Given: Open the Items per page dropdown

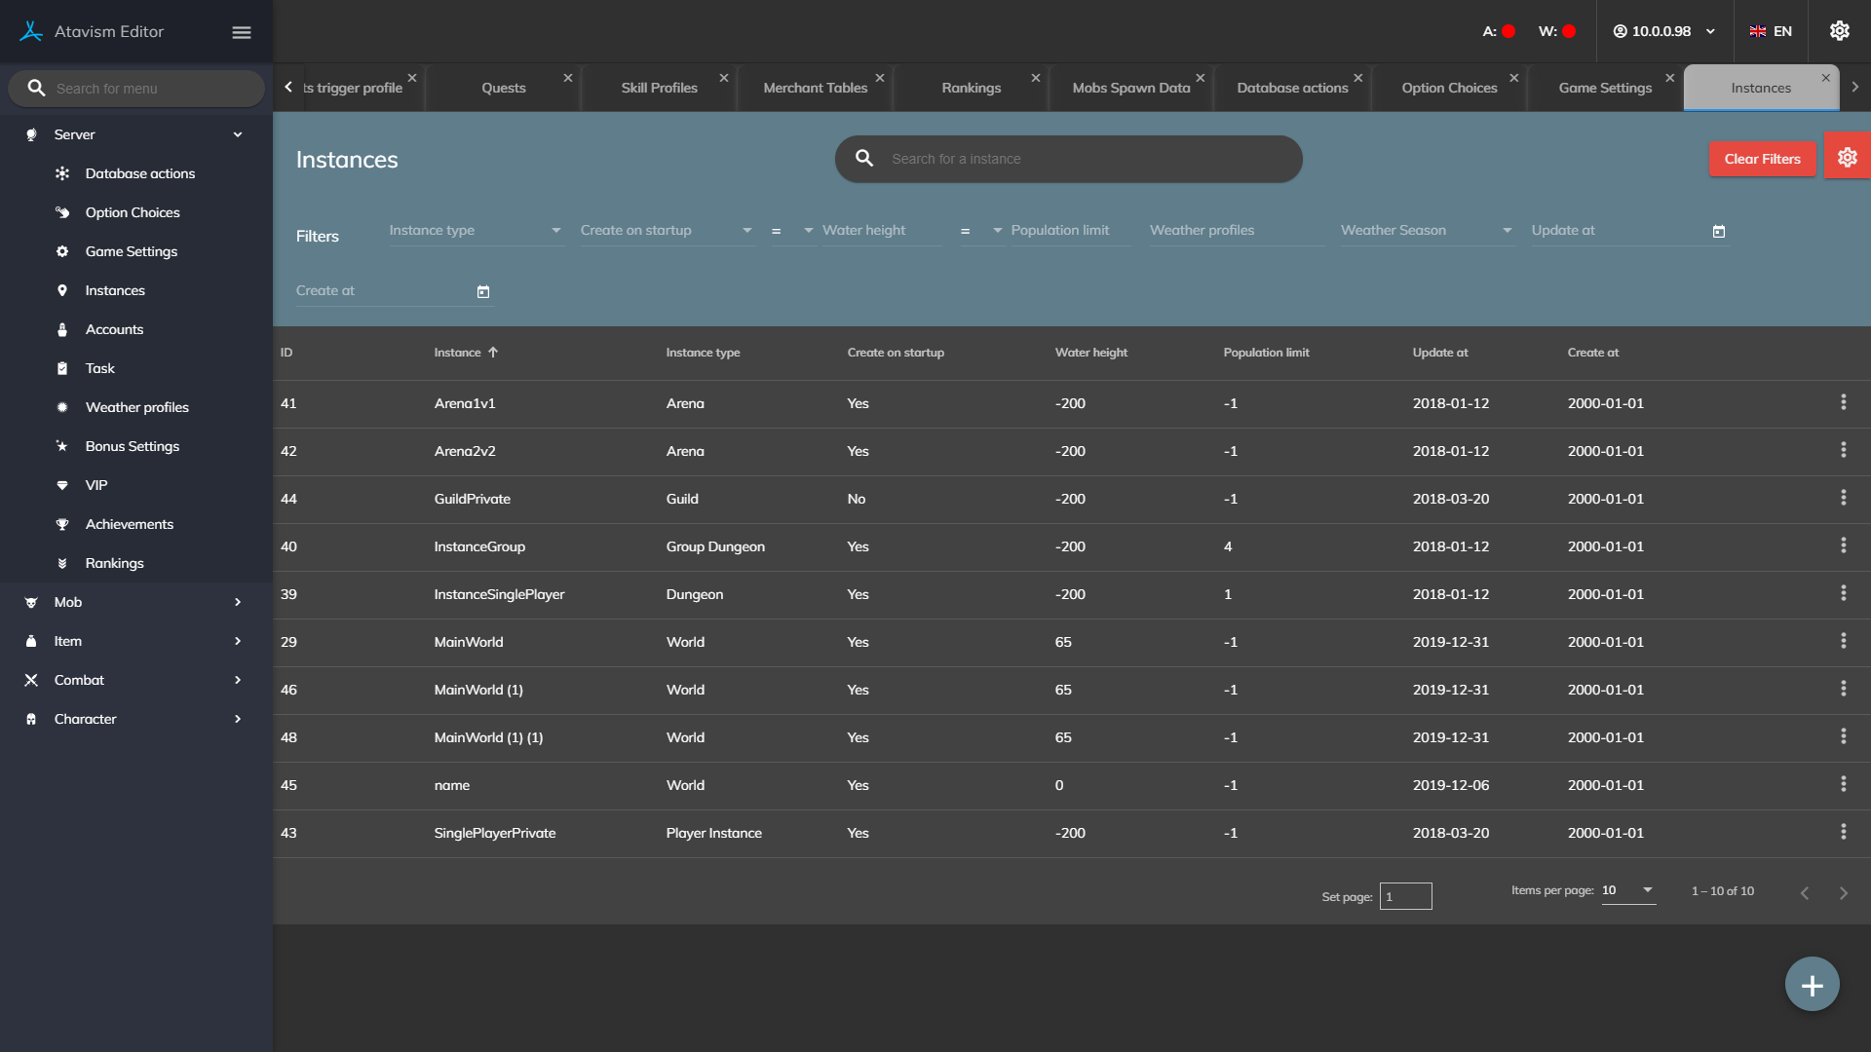Looking at the screenshot, I should point(1628,890).
